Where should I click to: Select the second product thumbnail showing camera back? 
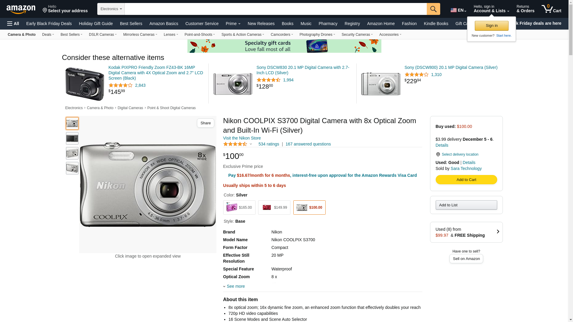tap(72, 138)
